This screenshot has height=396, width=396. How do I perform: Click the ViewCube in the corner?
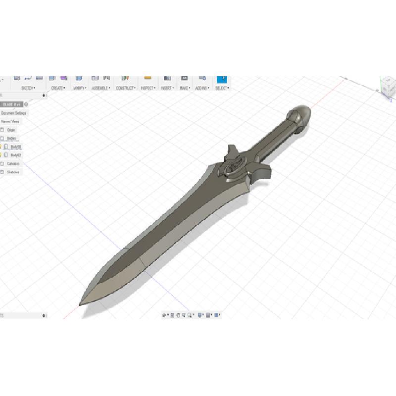[387, 85]
